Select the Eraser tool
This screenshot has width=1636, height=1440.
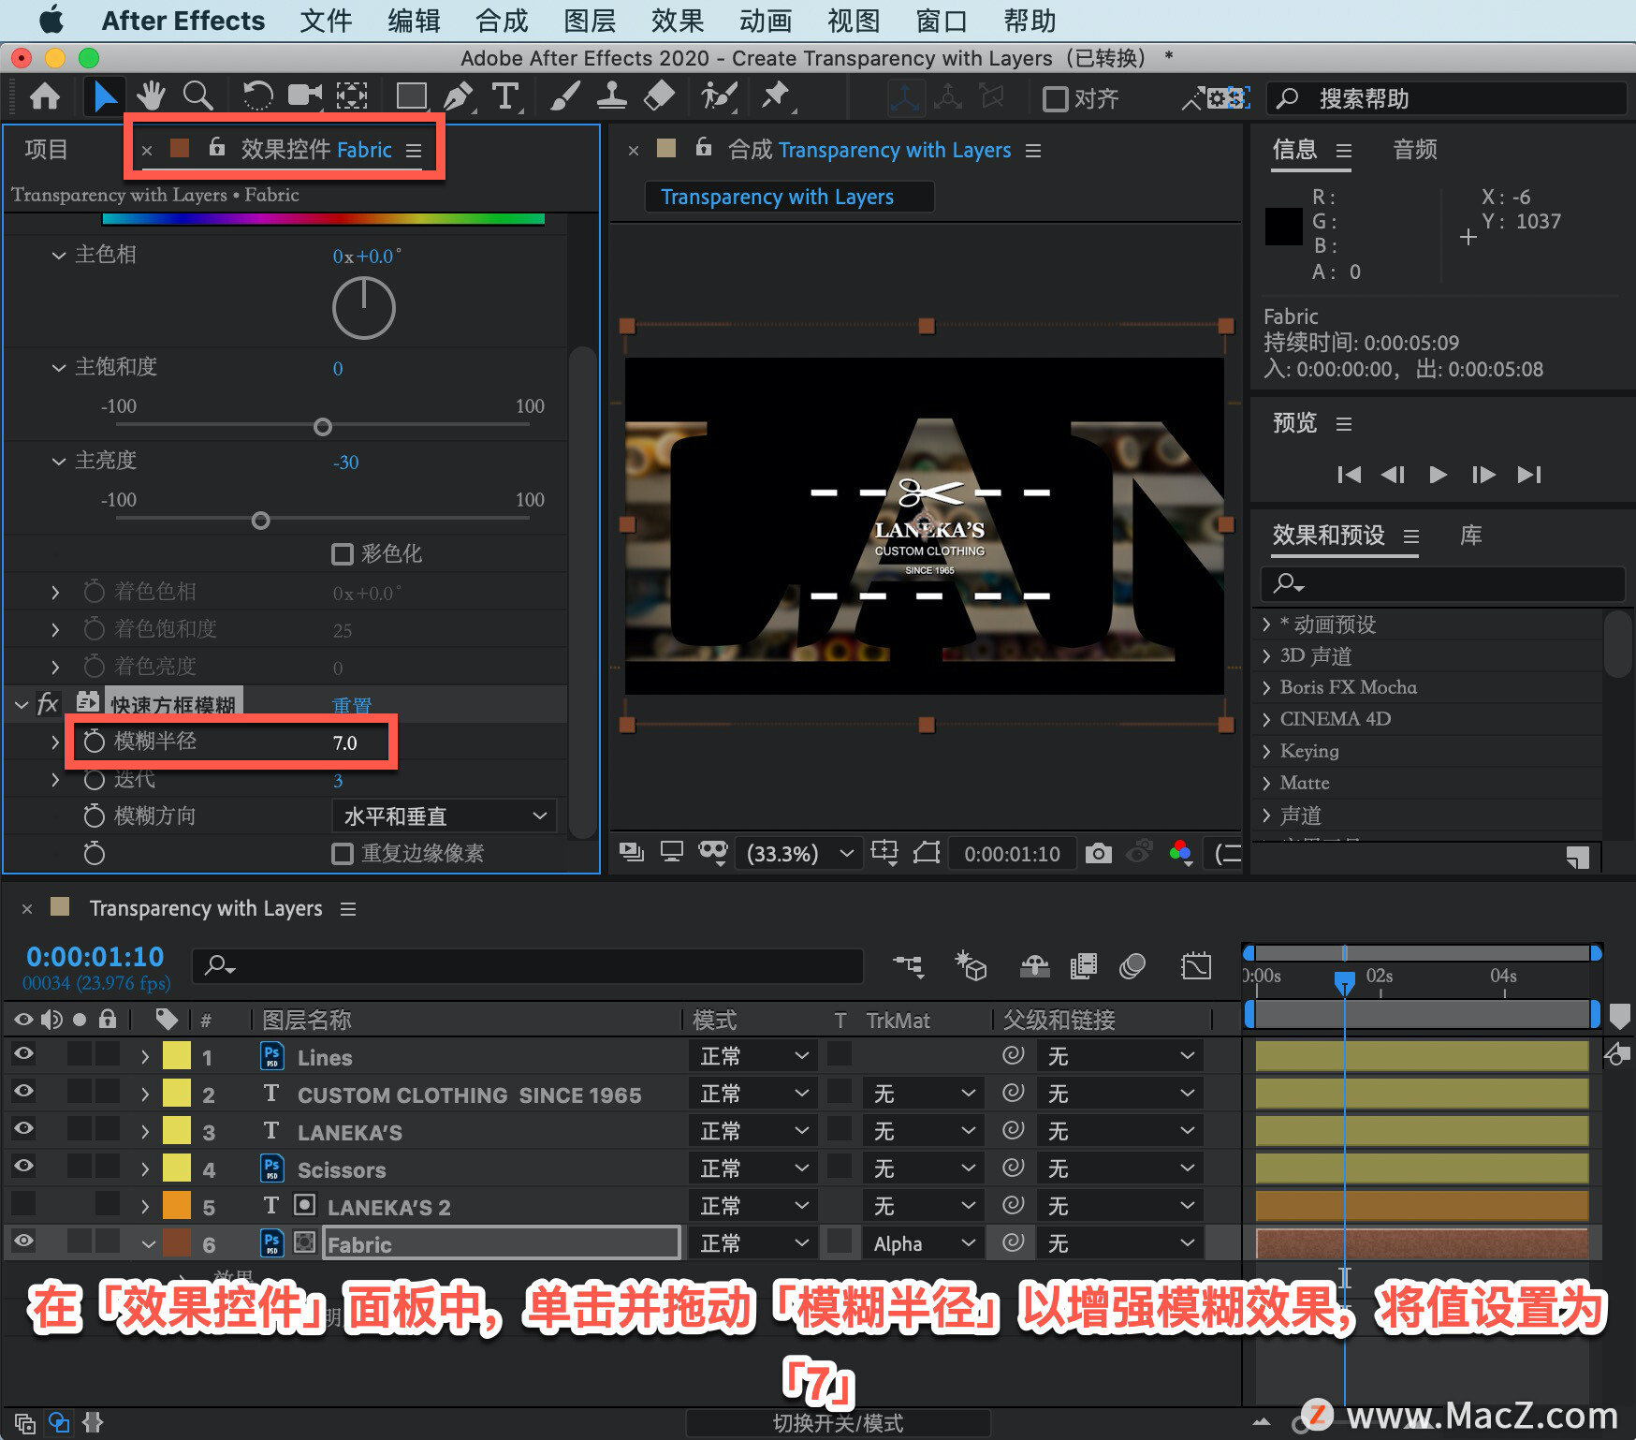(660, 96)
